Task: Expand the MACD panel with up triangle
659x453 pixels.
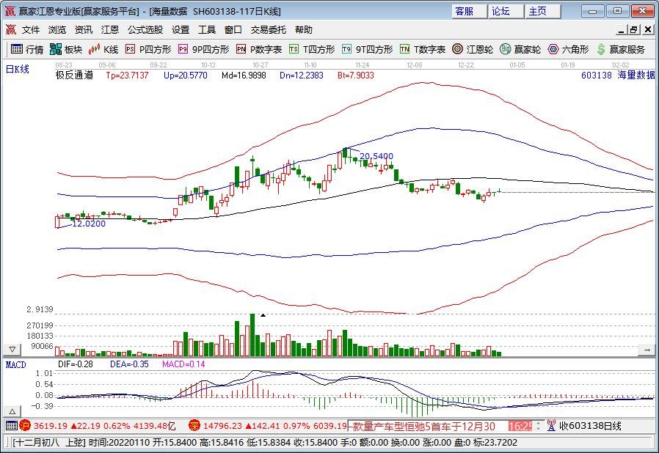Action: pos(12,411)
